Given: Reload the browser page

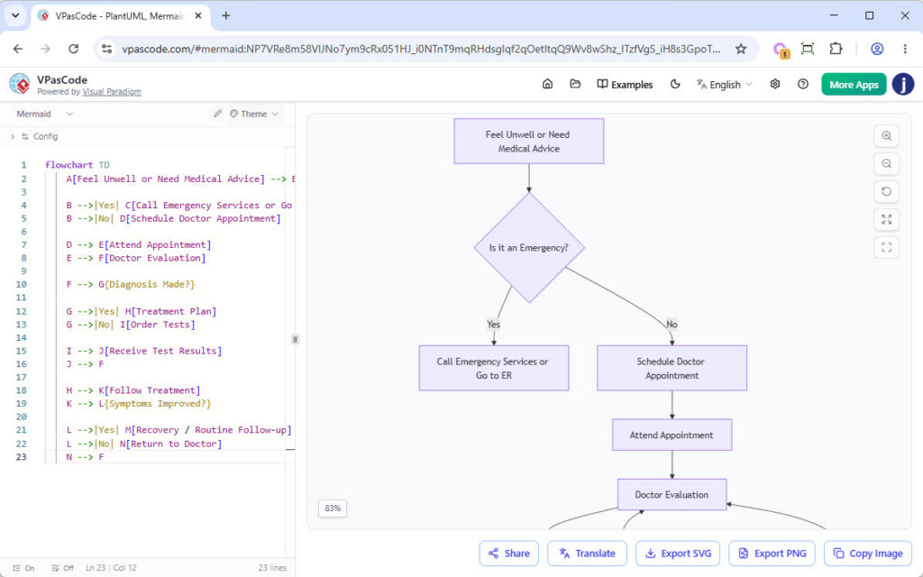Looking at the screenshot, I should 74,49.
